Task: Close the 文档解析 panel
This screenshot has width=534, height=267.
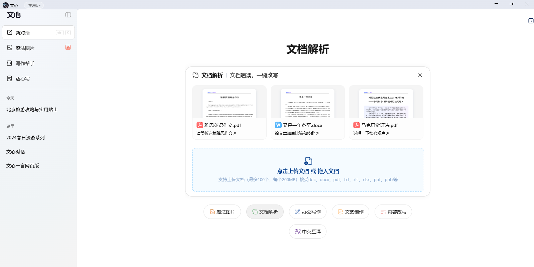Action: pos(420,75)
